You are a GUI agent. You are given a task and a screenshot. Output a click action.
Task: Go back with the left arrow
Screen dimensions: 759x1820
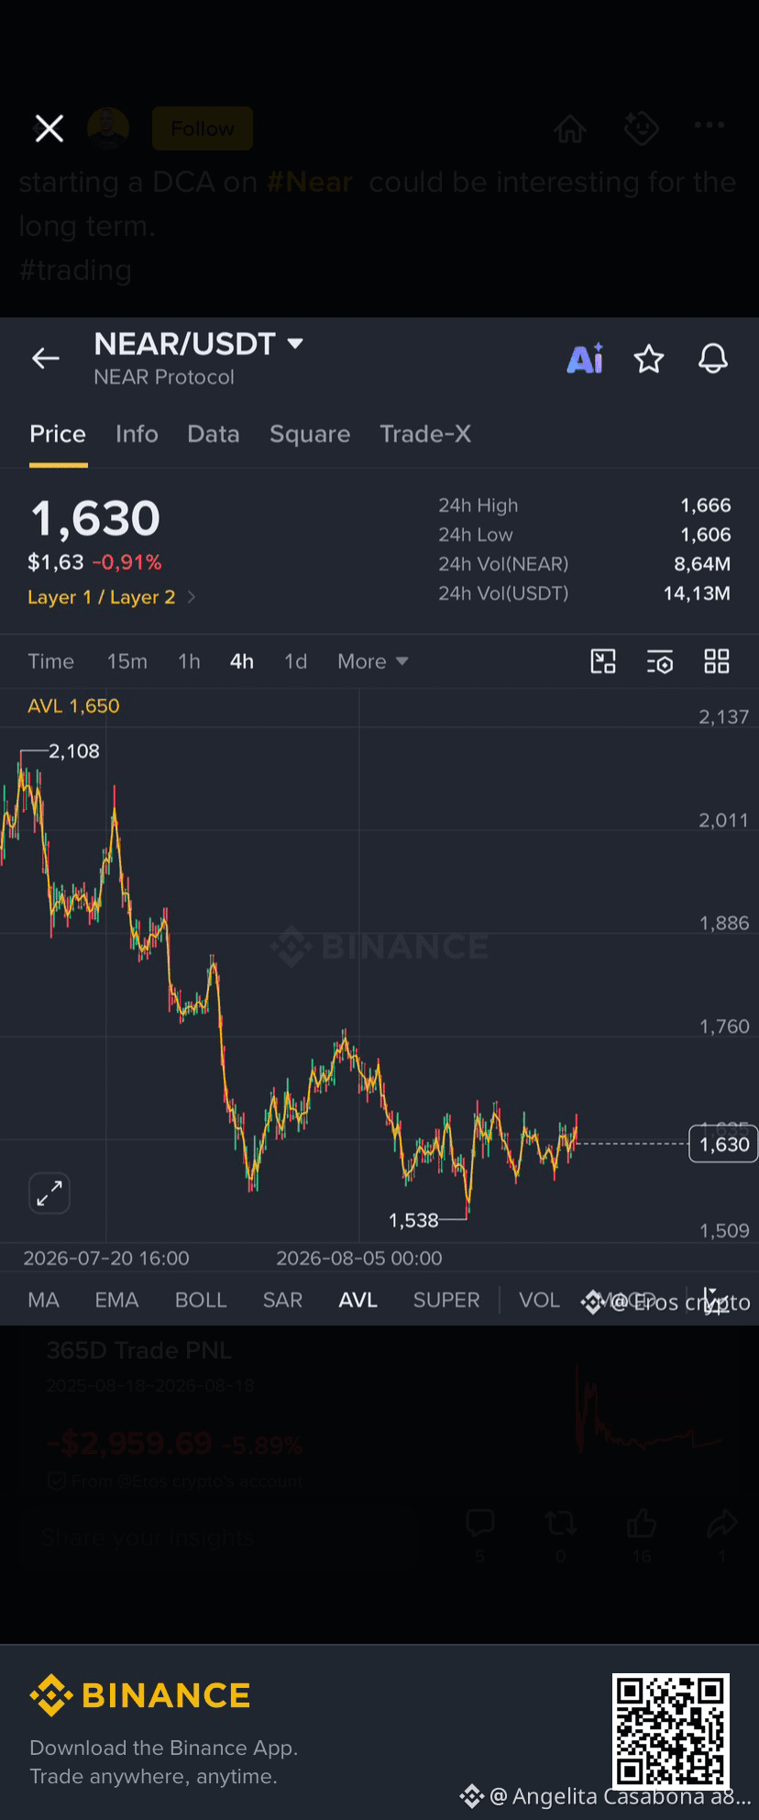point(46,359)
